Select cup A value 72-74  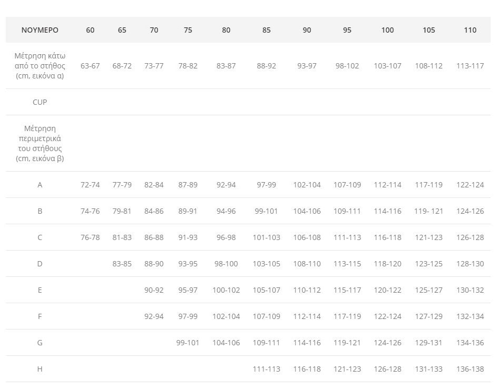(x=90, y=185)
